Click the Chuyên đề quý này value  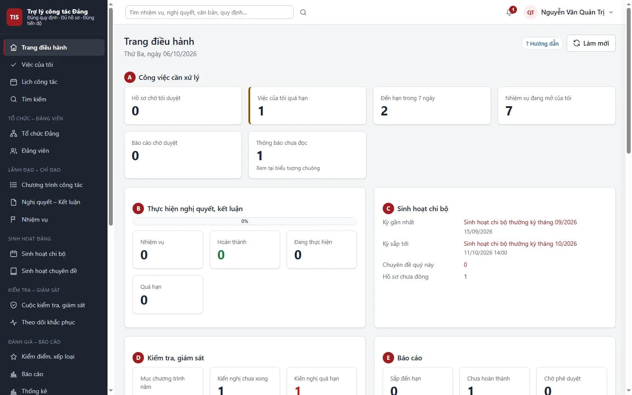[465, 265]
